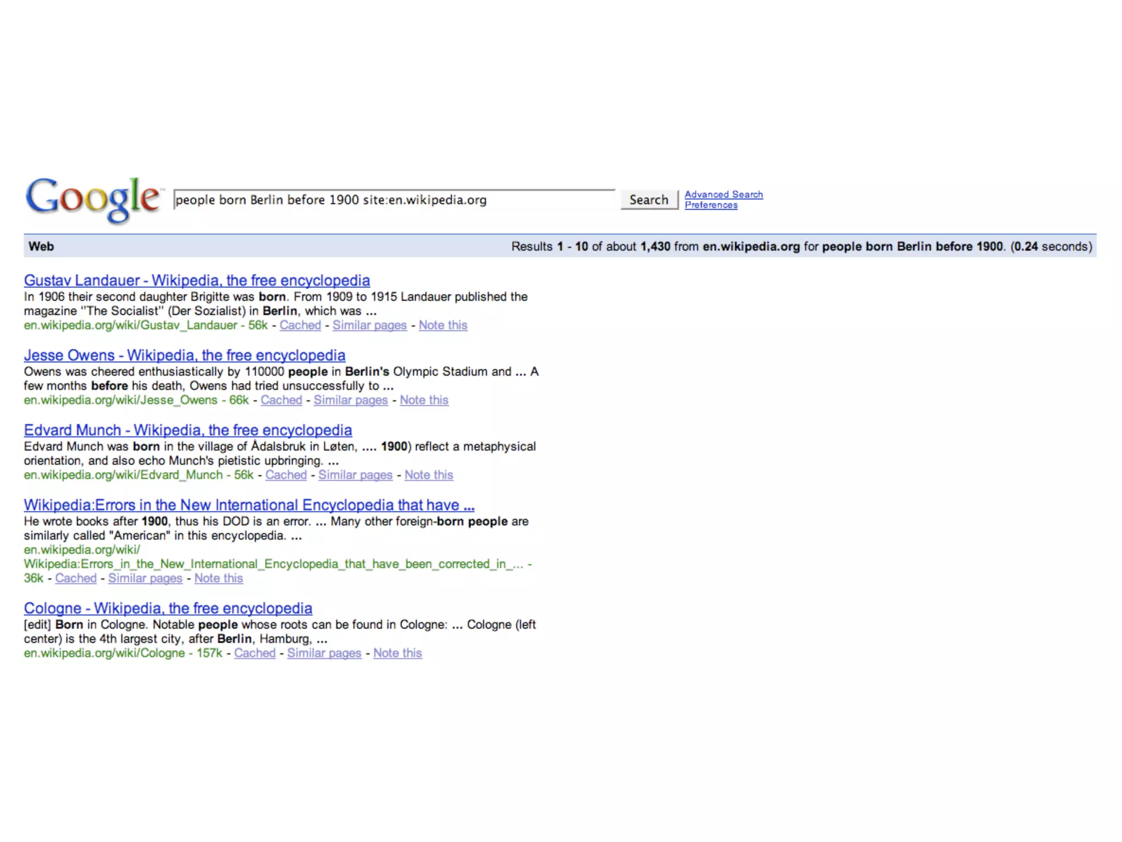The height and width of the screenshot is (842, 1122).
Task: Click Note this for Jesse Owens result
Action: tap(424, 400)
